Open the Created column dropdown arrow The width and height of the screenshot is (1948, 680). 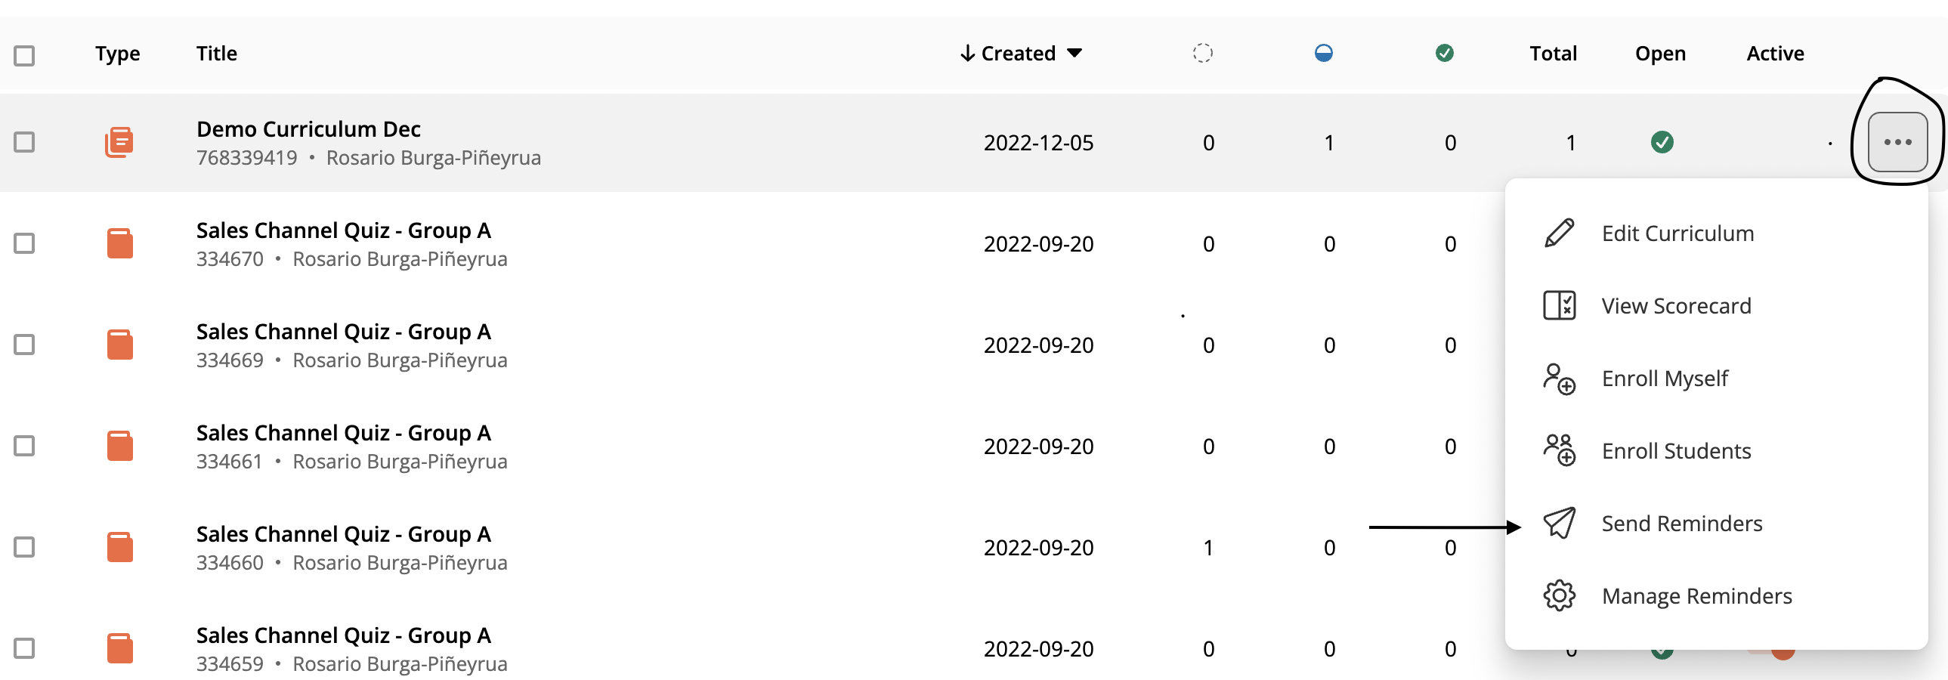[x=1074, y=53]
